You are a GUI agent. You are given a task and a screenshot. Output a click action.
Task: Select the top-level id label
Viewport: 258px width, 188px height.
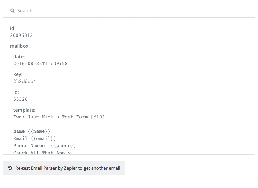13,28
